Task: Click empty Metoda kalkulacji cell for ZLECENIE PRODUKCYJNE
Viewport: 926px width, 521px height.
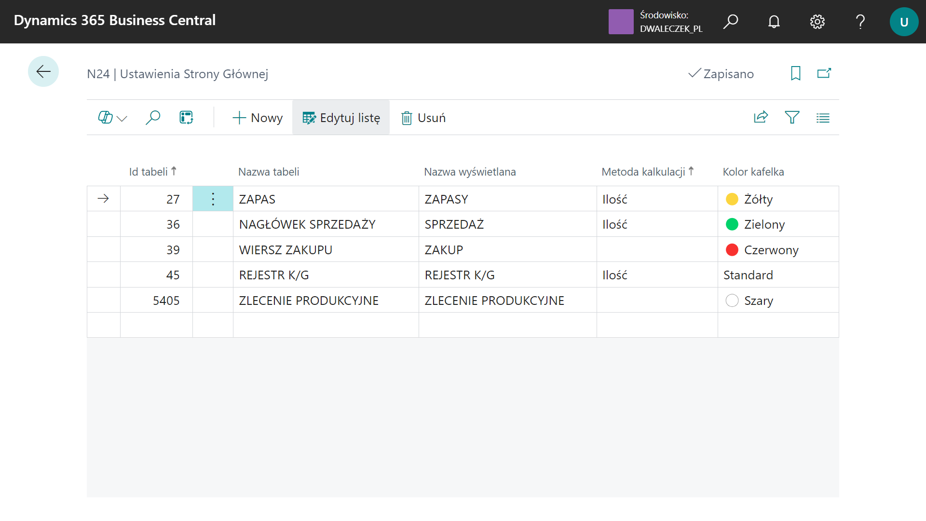Action: (657, 300)
